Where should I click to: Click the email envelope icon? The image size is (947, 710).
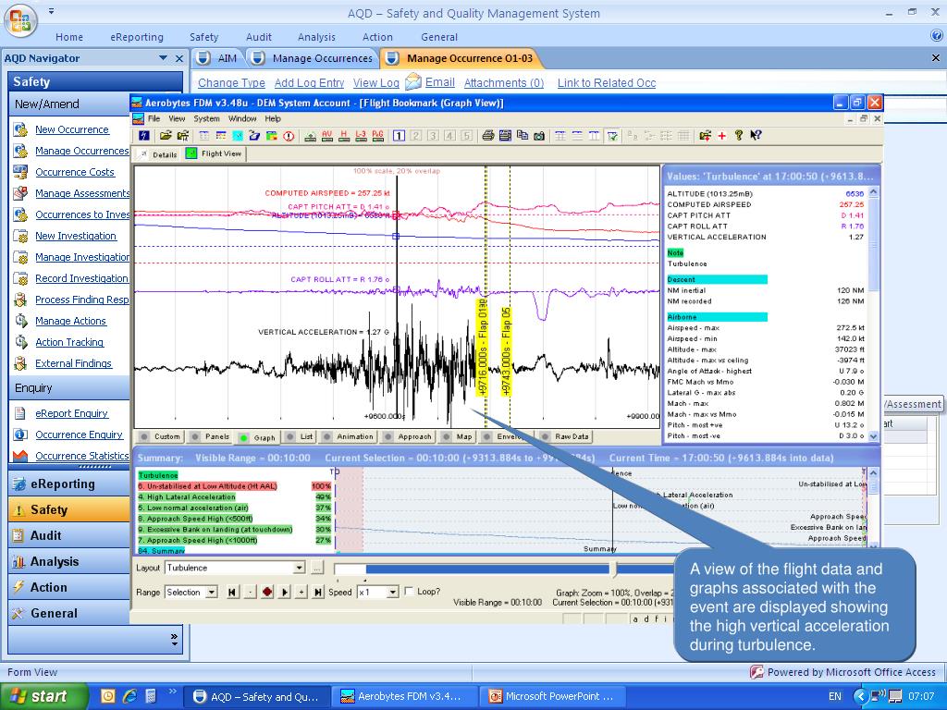tap(412, 81)
